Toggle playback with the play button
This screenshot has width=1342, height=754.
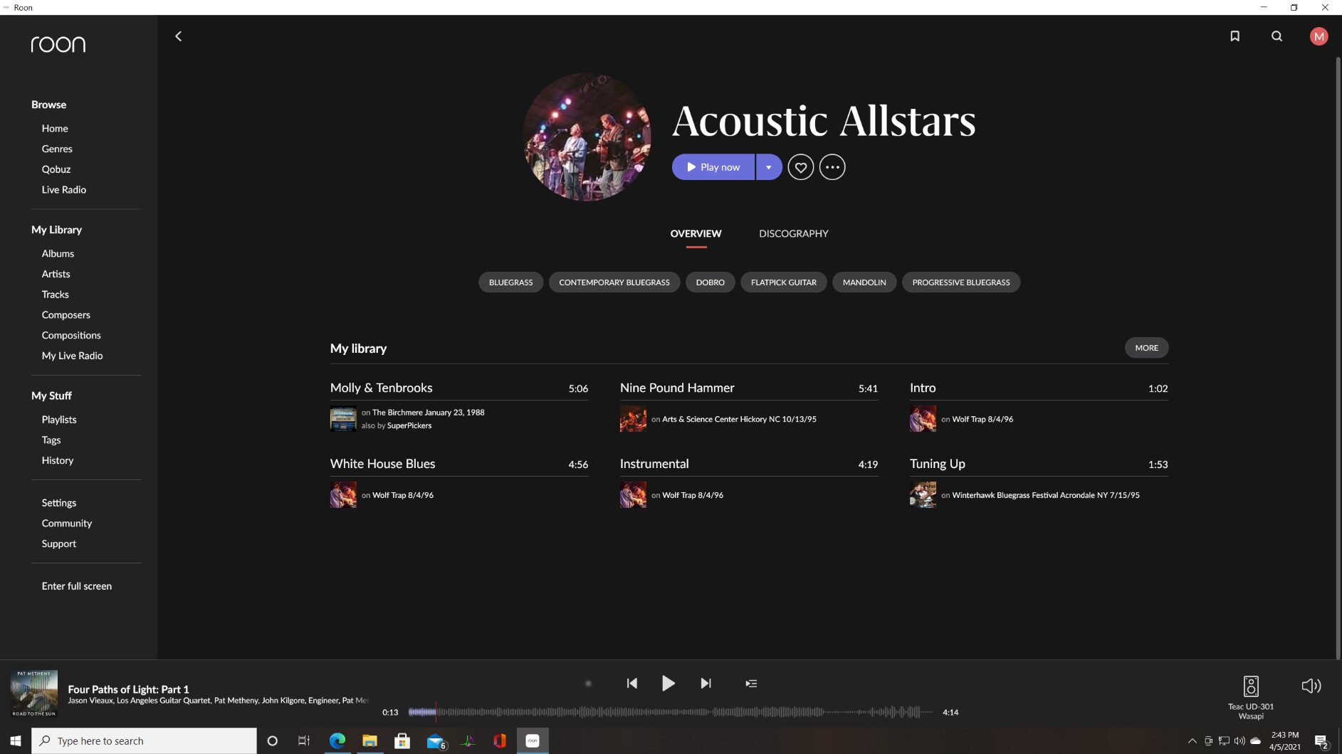pos(668,684)
